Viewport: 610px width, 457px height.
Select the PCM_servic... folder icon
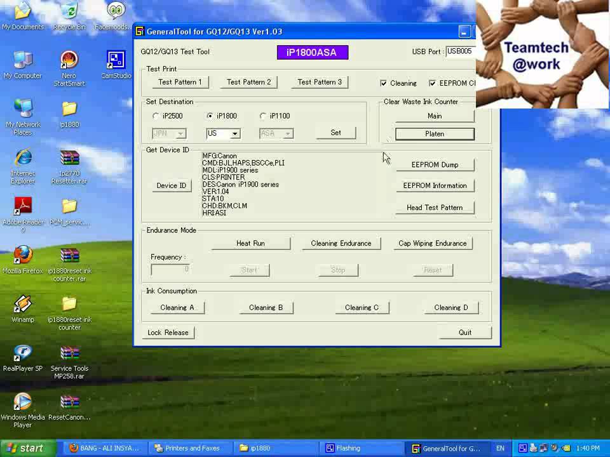click(69, 211)
